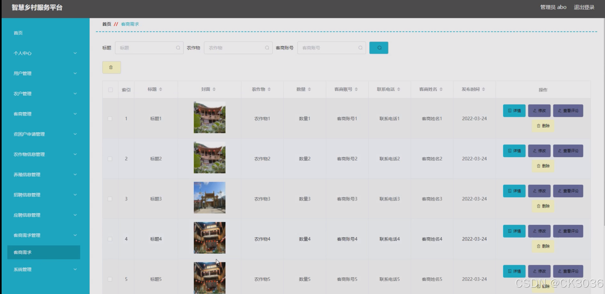The width and height of the screenshot is (605, 294).
Task: Focus the 客商账号 search input field
Action: point(332,48)
